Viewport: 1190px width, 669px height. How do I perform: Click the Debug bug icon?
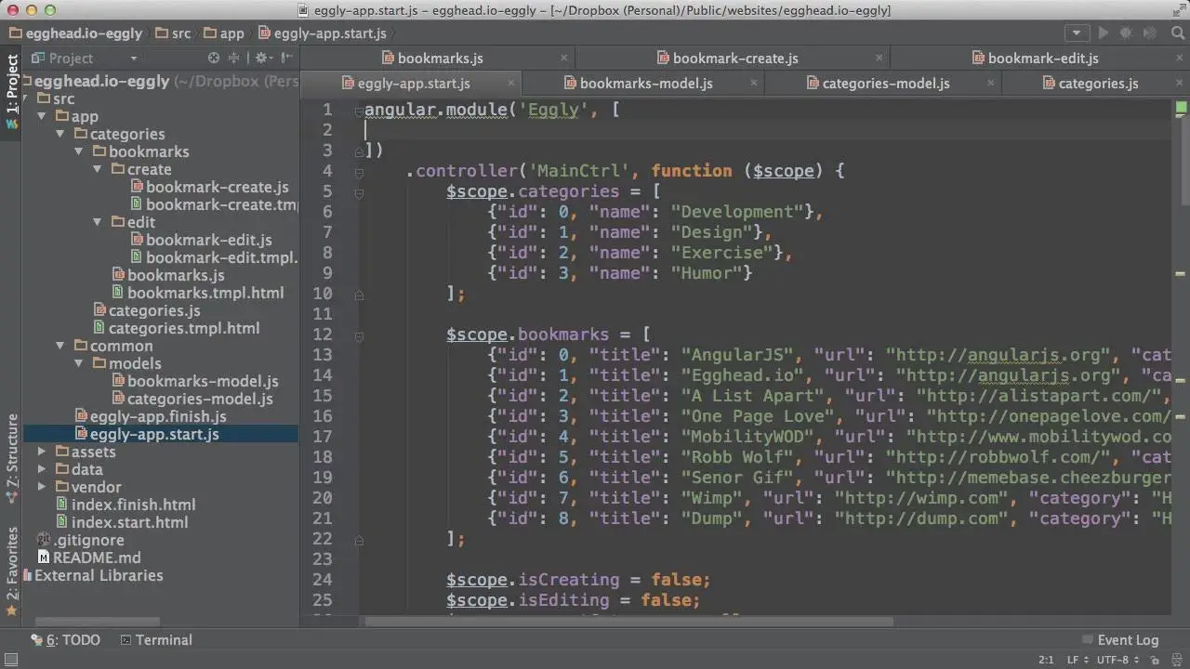pos(1126,33)
